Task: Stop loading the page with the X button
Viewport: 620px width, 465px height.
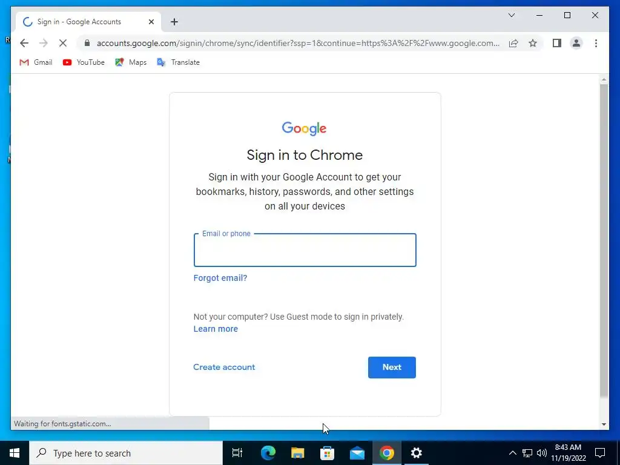Action: point(63,43)
